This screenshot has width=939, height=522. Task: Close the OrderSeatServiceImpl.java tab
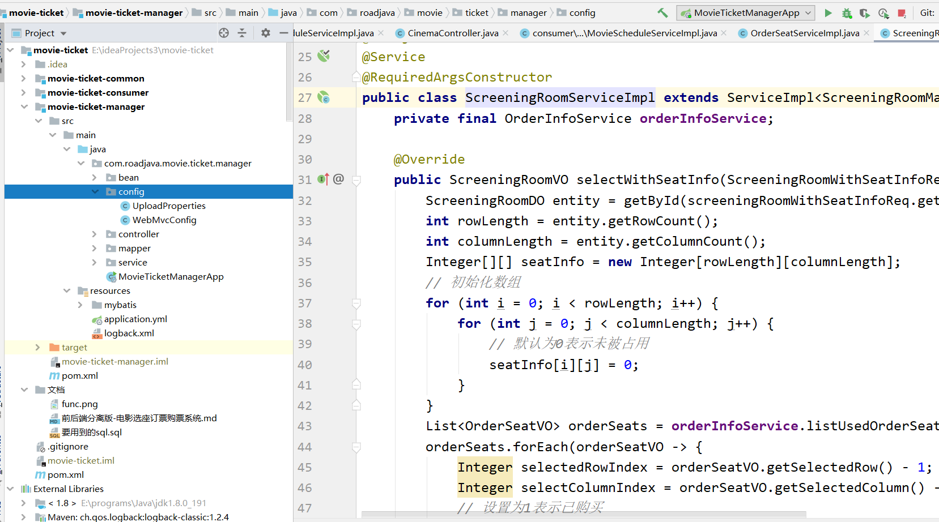[x=866, y=33]
